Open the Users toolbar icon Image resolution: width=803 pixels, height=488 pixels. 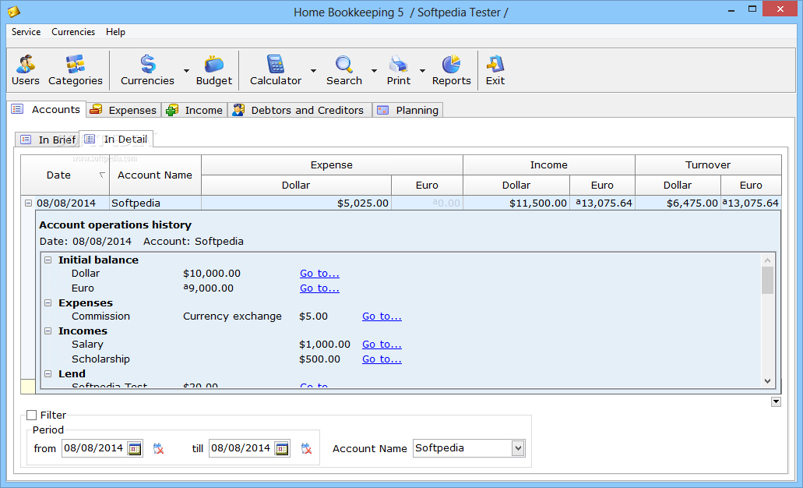(x=25, y=64)
